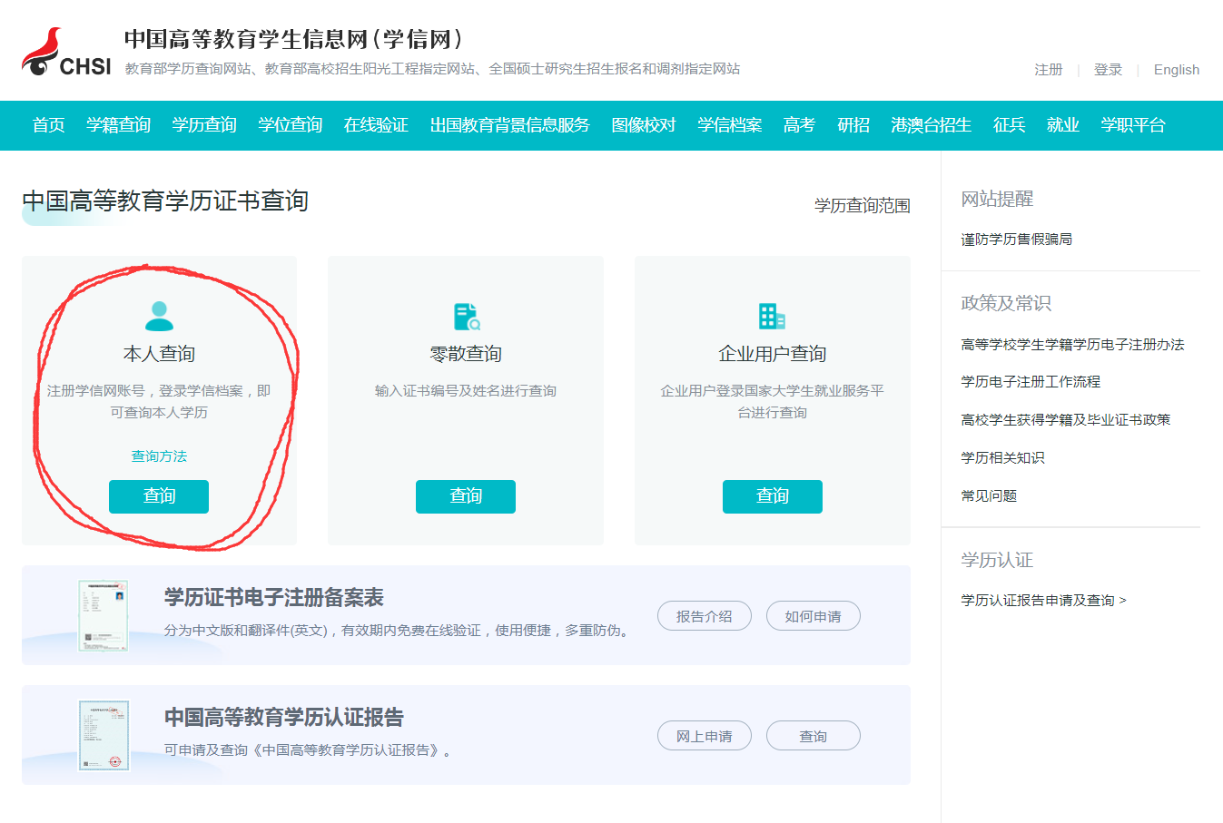Click the 企业用户查询 card title
1223x823 pixels.
tap(773, 354)
